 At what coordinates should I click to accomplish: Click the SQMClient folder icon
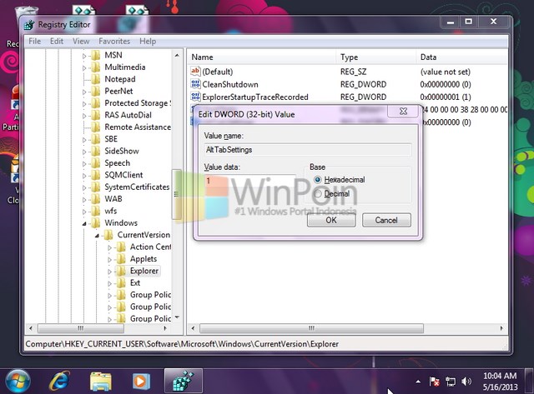coord(96,175)
